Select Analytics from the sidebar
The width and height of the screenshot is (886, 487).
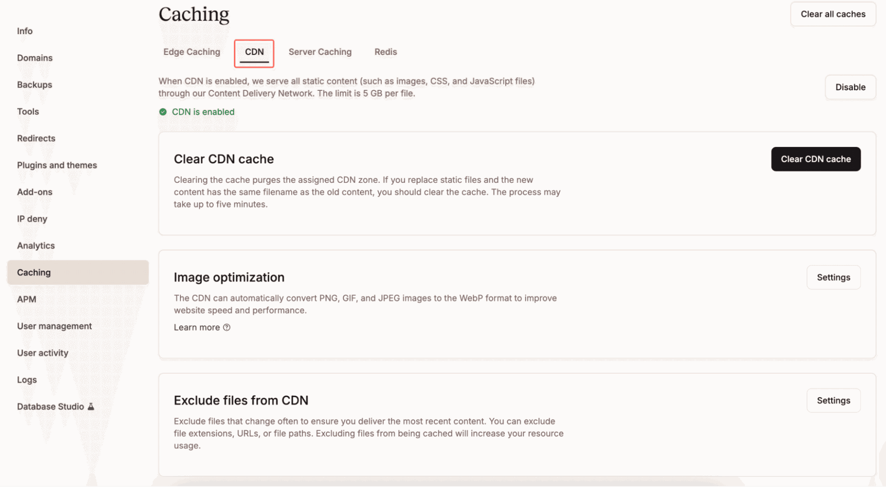coord(36,246)
